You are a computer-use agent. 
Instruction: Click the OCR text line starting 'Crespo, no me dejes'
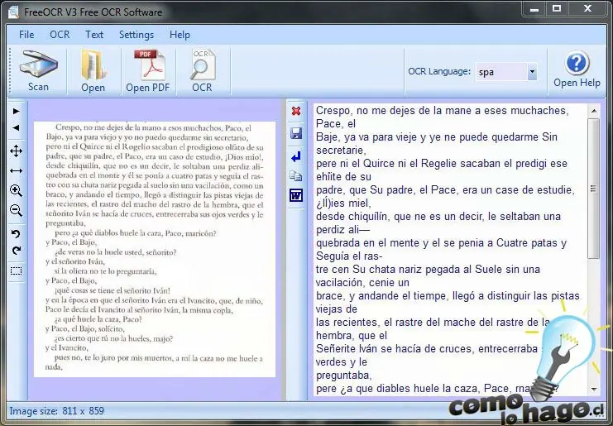[442, 111]
